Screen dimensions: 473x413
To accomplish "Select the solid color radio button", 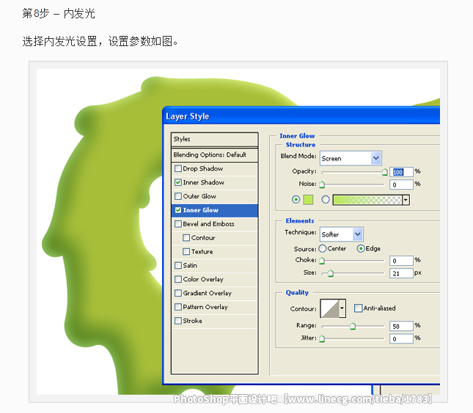I will point(296,199).
